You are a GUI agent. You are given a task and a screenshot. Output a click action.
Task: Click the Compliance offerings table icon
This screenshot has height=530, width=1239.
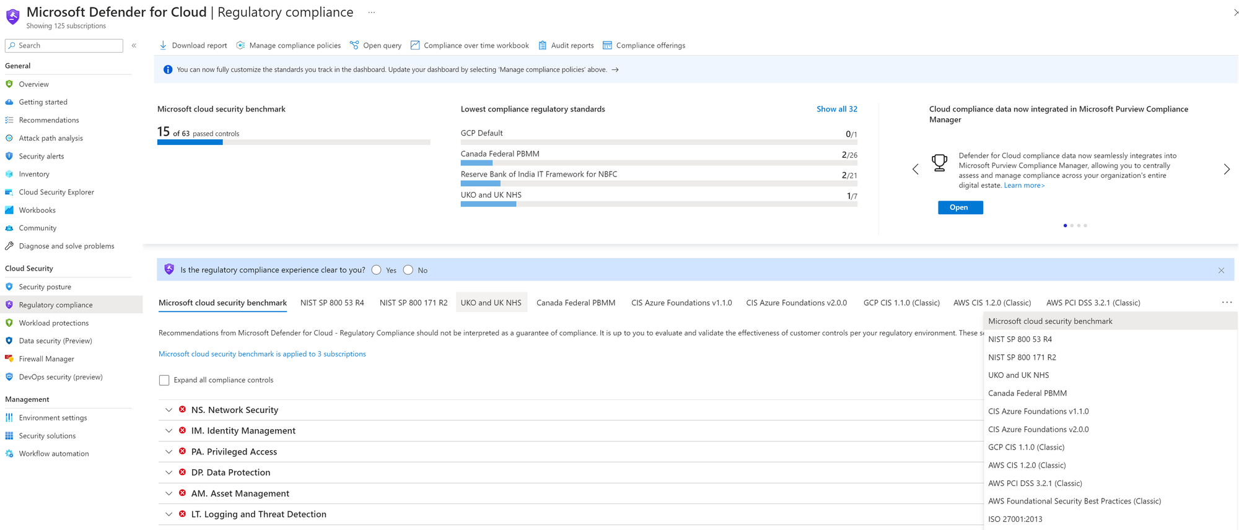607,45
